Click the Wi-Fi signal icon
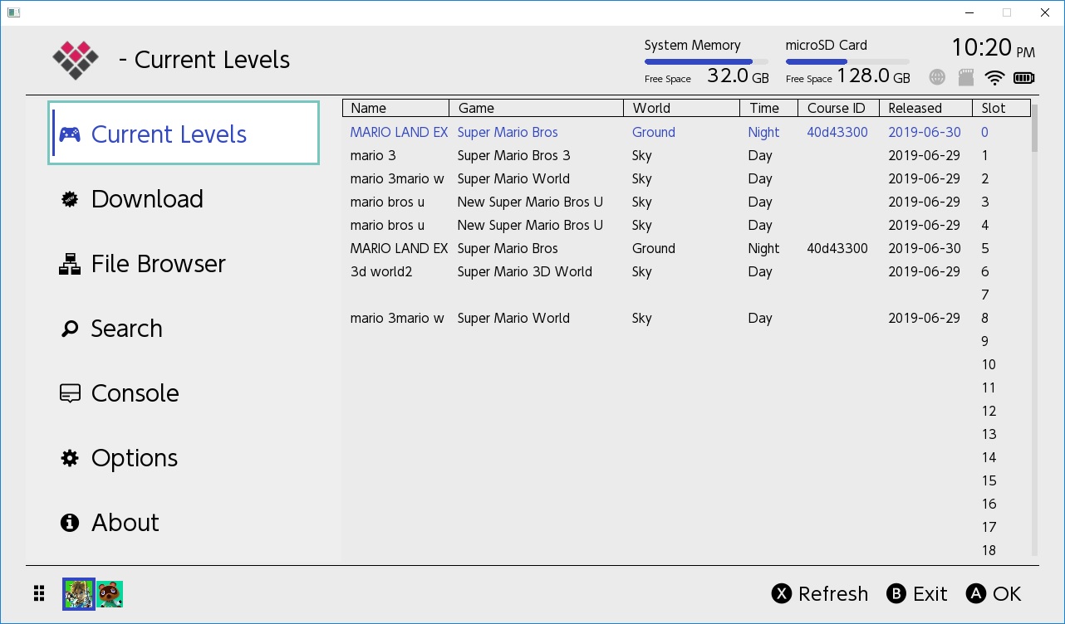Image resolution: width=1065 pixels, height=624 pixels. [x=994, y=77]
